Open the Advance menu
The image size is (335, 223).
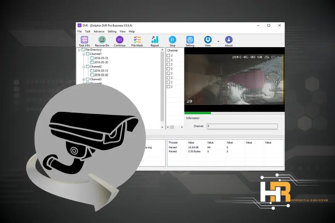click(x=99, y=31)
